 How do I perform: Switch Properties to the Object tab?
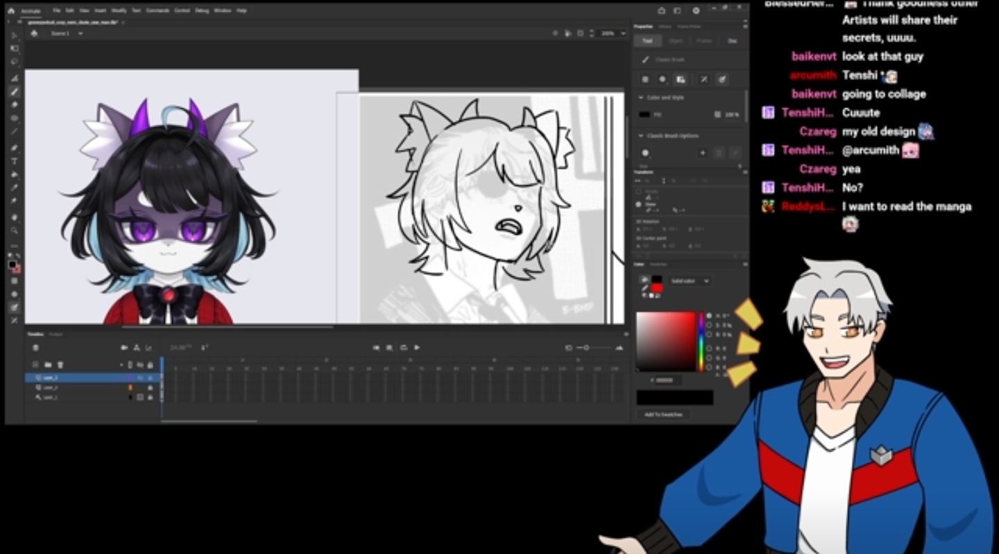(676, 41)
